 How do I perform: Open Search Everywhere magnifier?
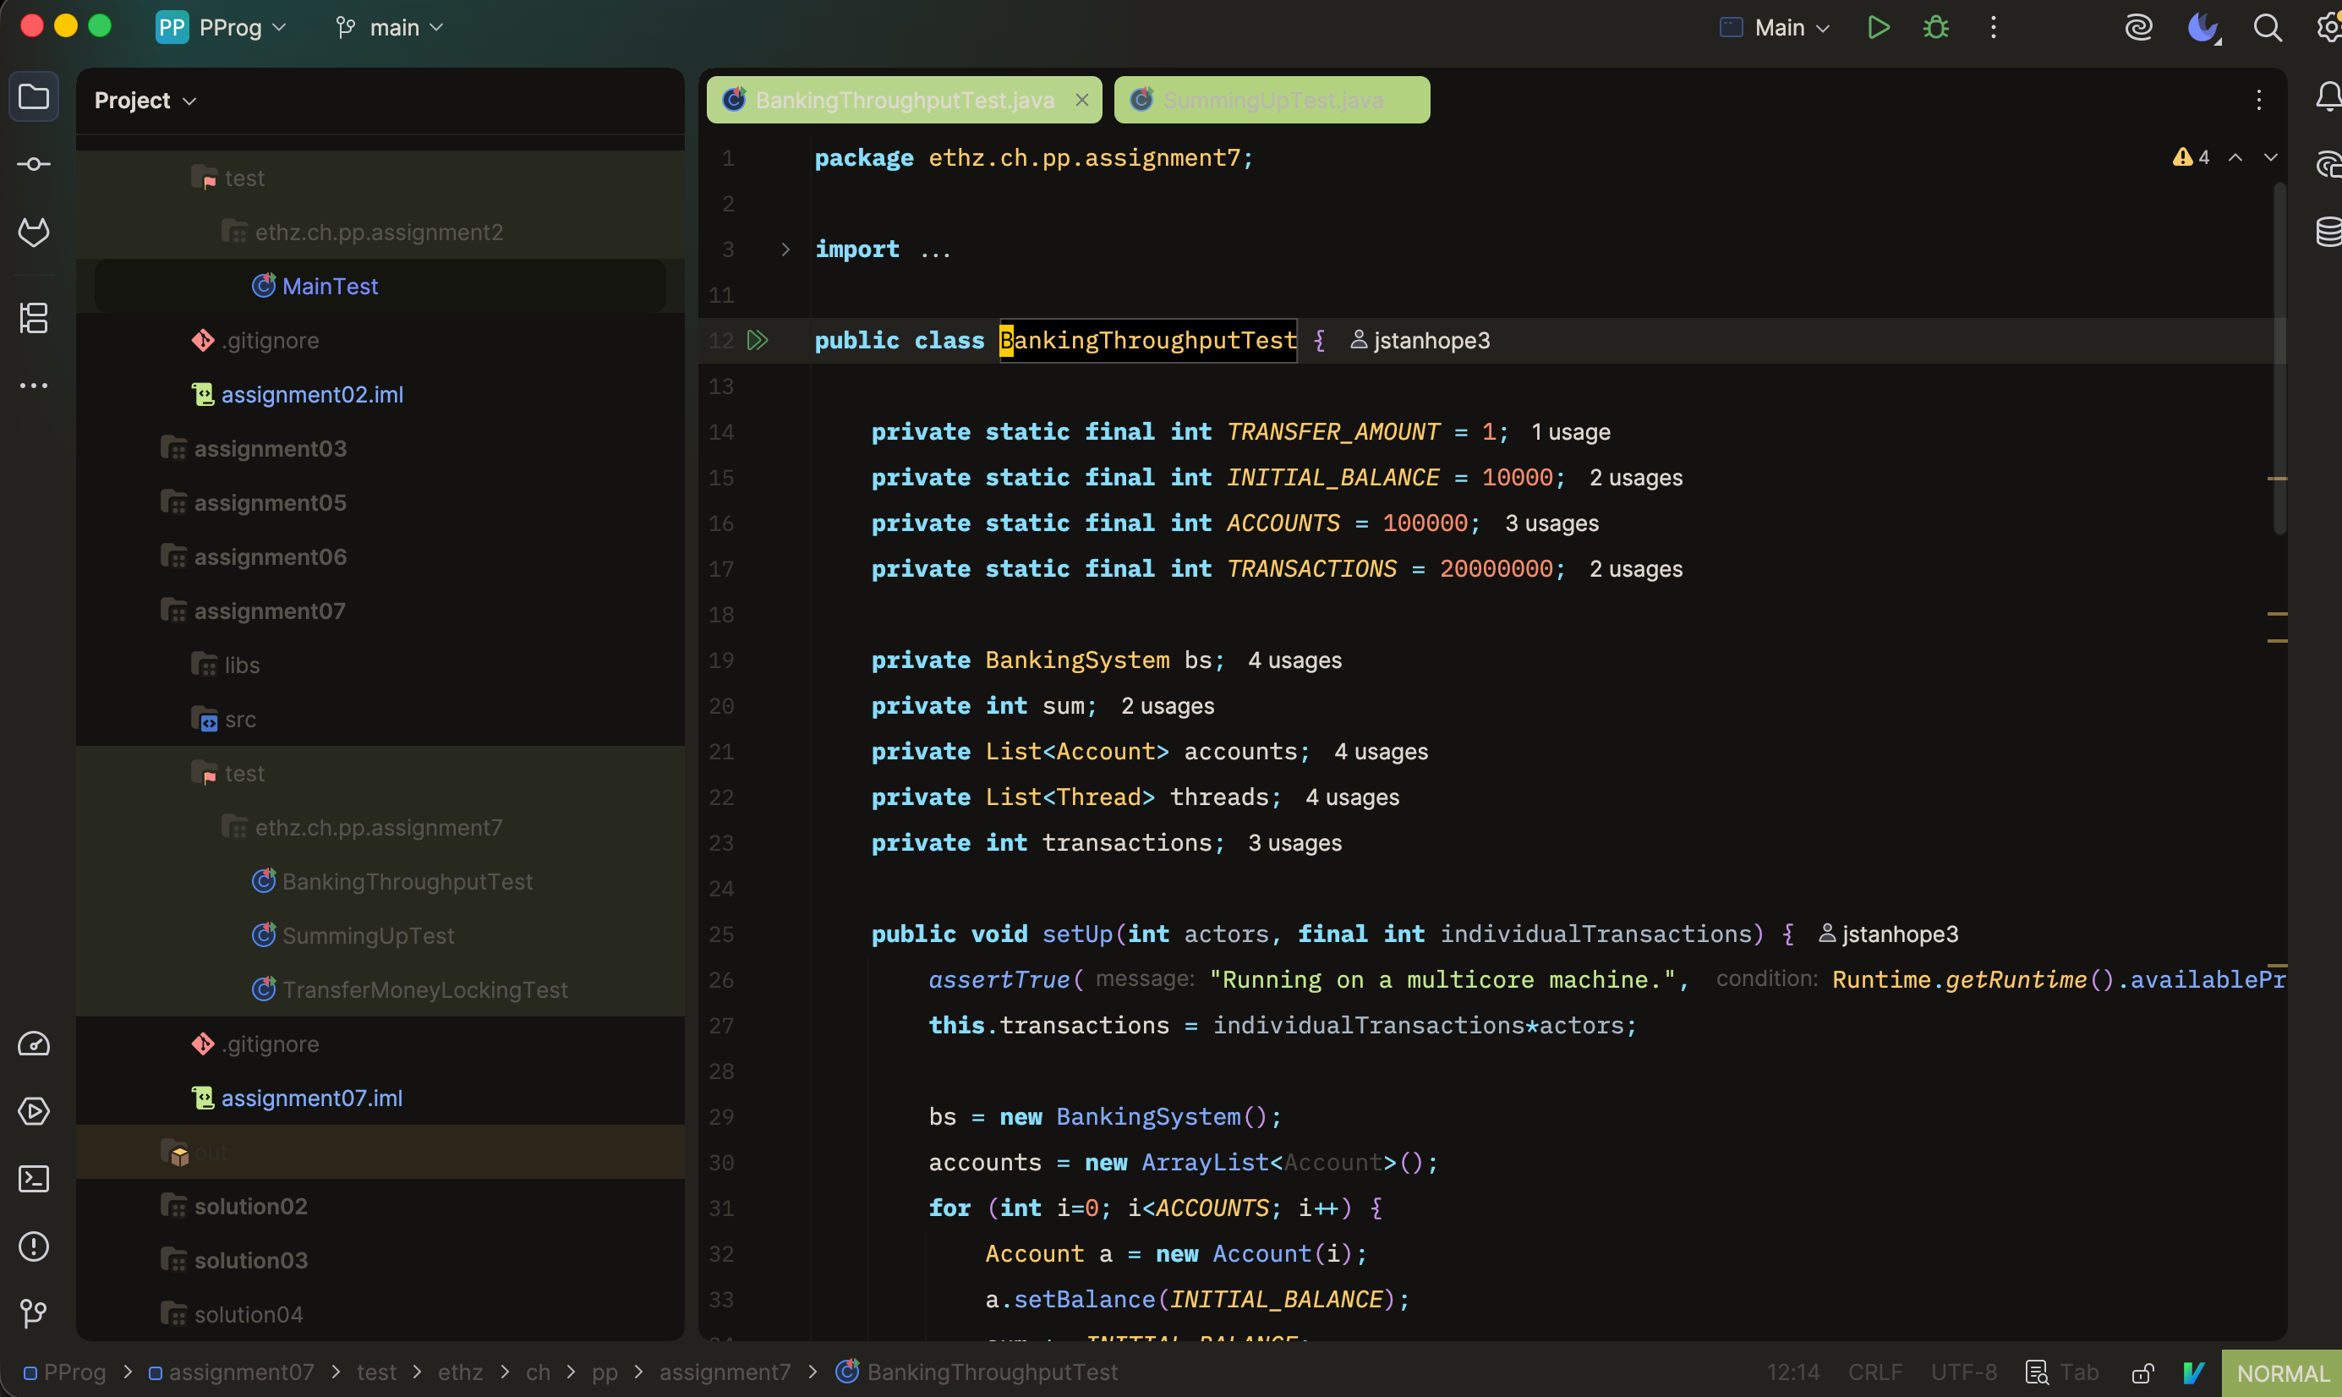(2268, 27)
